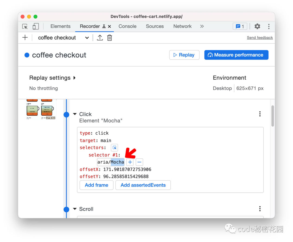Collapse the Click step triangle
This screenshot has height=242, width=293.
coord(75,114)
